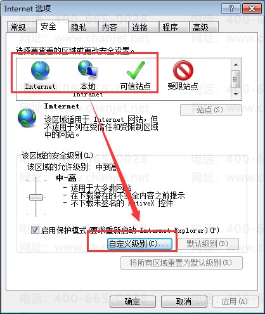Select the 本地 Intranet zone icon
This screenshot has height=314, width=265.
tap(88, 69)
